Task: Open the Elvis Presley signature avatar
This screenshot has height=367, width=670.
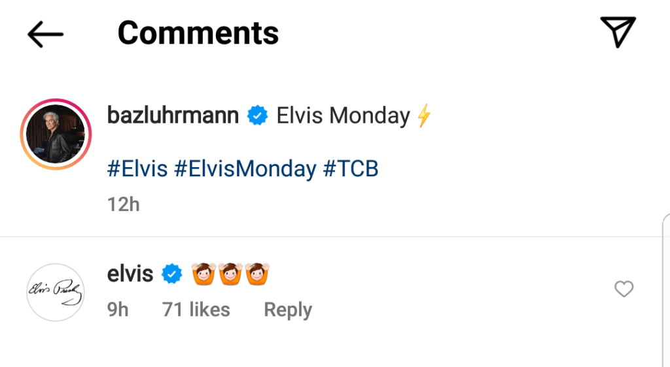Action: click(x=56, y=293)
